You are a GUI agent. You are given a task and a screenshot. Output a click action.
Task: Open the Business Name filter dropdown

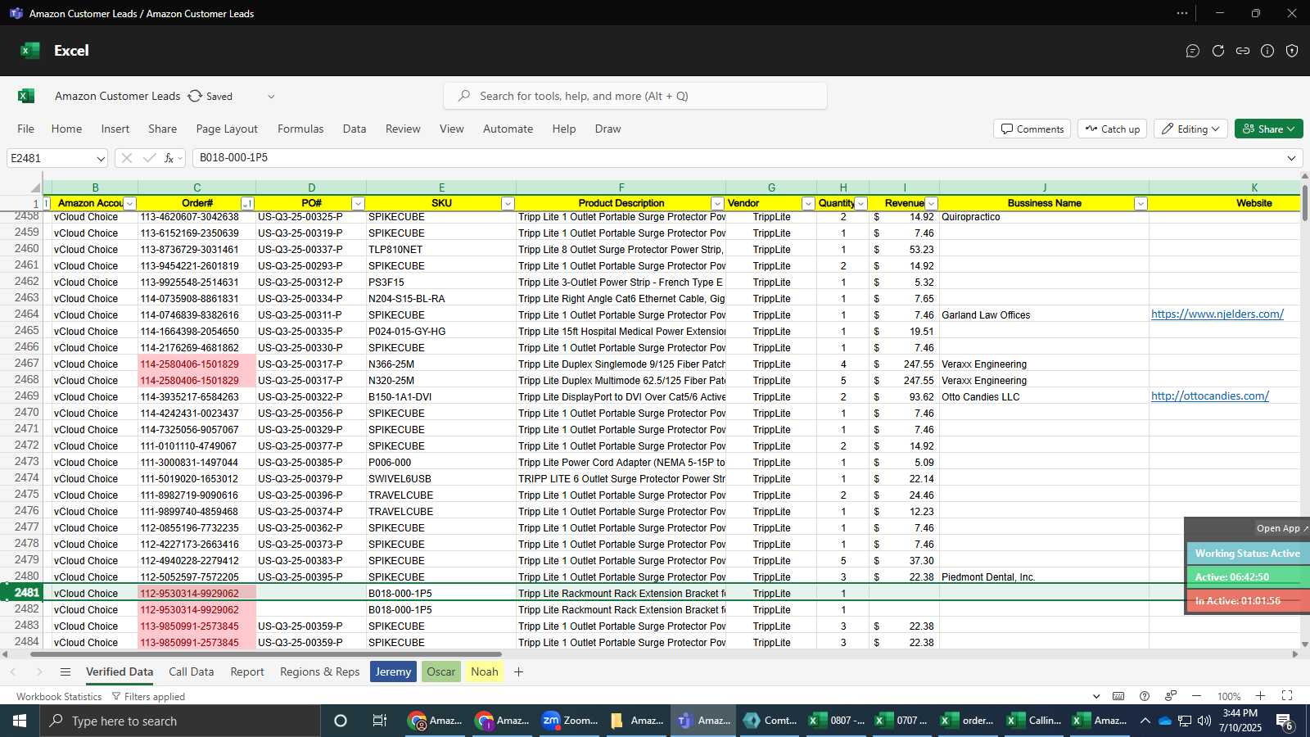click(1141, 204)
